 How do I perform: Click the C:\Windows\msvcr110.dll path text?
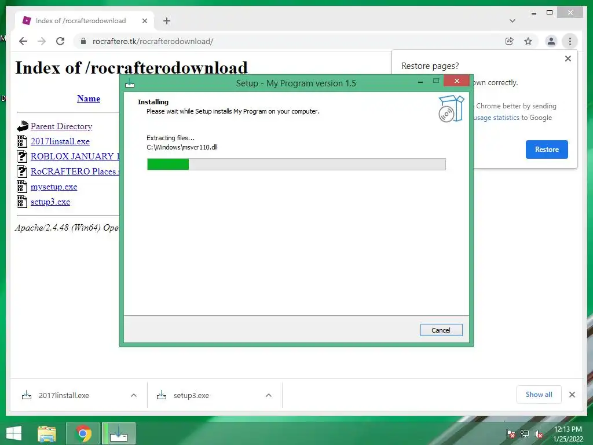click(x=182, y=147)
